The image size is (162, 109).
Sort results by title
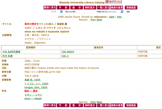pos(119,17)
